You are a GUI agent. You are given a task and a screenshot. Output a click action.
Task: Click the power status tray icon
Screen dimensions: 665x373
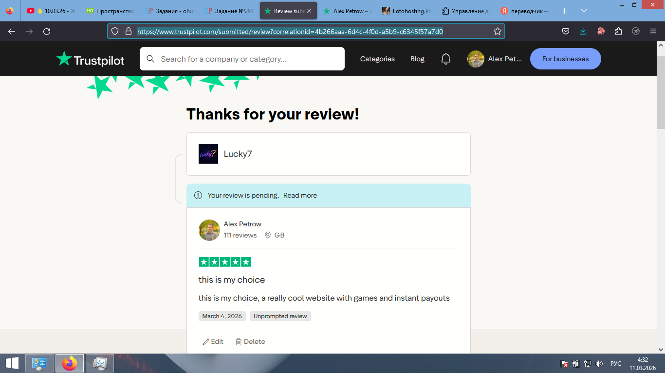pyautogui.click(x=576, y=363)
